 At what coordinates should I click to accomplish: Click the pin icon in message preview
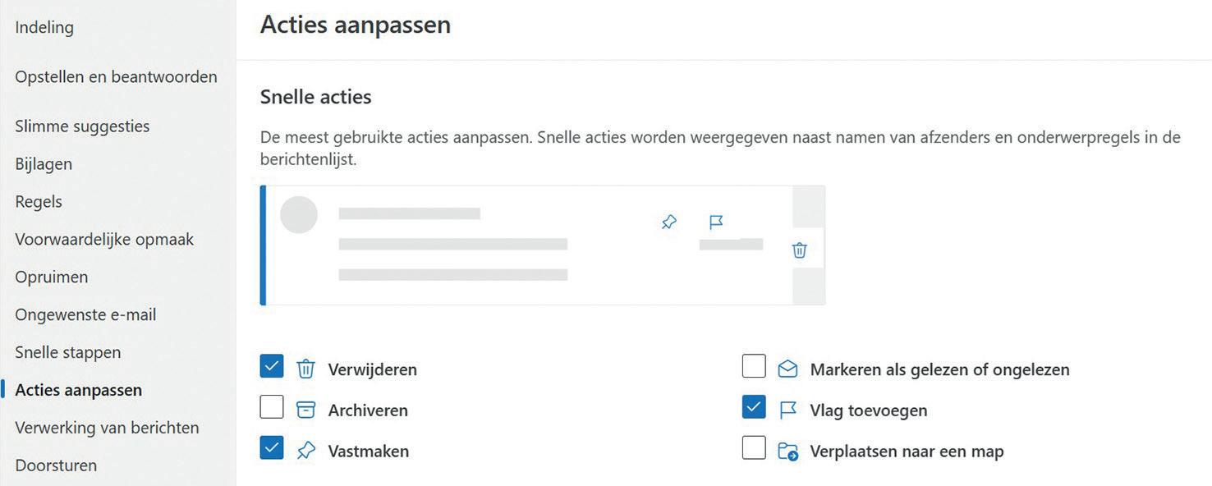[669, 222]
